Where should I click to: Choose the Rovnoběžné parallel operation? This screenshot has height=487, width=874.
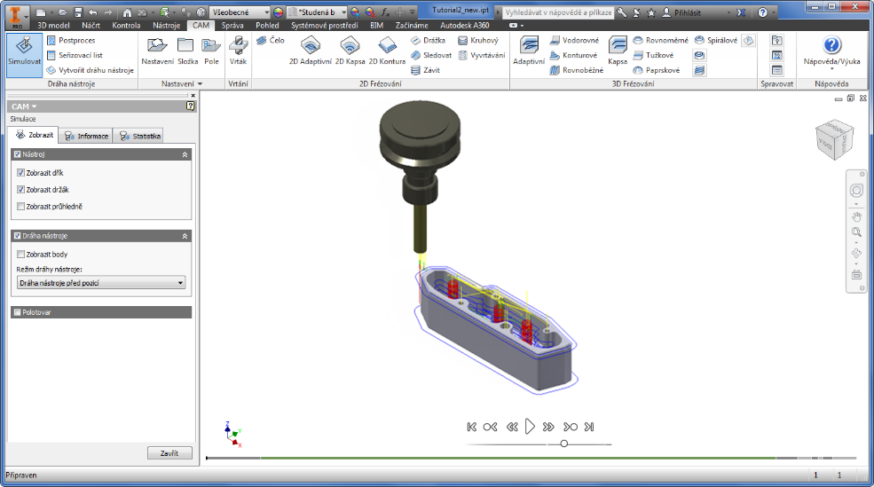[577, 70]
